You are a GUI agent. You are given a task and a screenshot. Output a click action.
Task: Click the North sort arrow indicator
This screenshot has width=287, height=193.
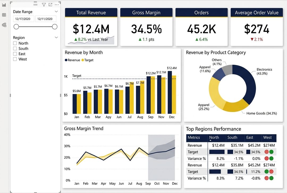210,141
